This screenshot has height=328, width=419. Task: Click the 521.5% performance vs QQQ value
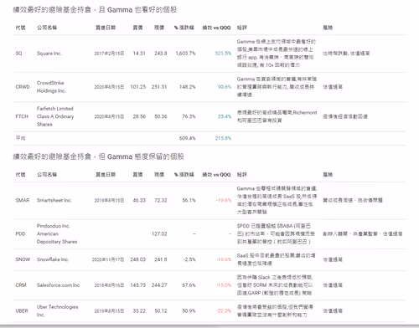(x=223, y=54)
